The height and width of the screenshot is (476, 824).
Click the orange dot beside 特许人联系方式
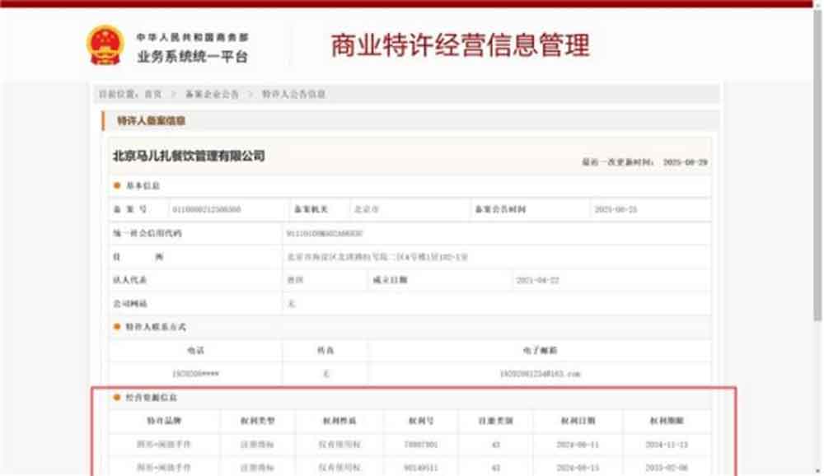pyautogui.click(x=115, y=326)
